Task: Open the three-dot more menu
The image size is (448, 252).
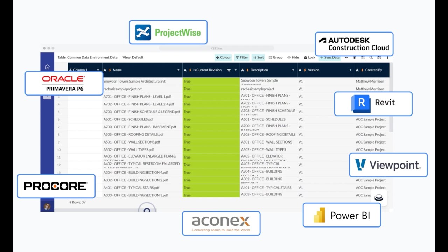Action: click(387, 57)
